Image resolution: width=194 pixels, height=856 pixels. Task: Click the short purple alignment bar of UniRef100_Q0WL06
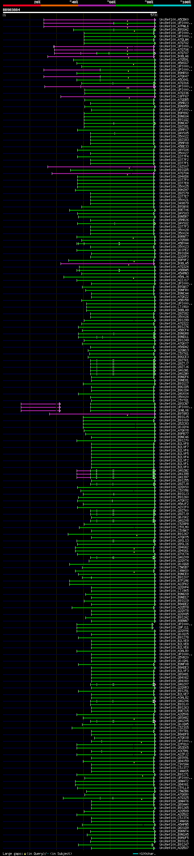point(41,411)
